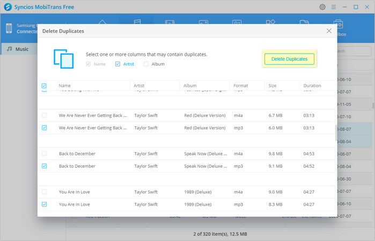Click '2 of 320 item(s), 12.5 MB' status text
Screen dimensions: 375x241
click(220, 234)
